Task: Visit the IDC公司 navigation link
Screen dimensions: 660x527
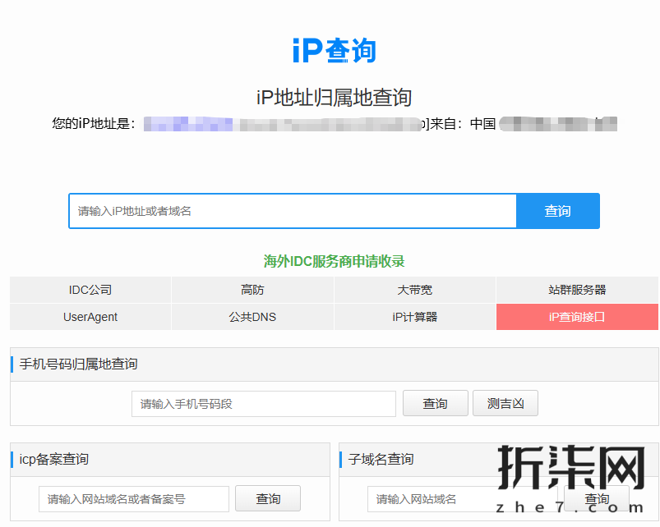Action: point(90,289)
